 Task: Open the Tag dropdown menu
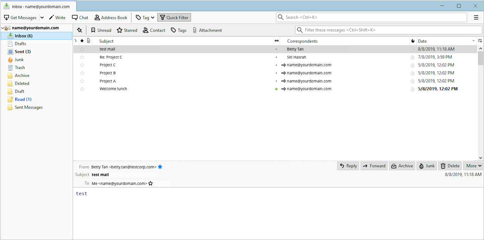coord(145,18)
